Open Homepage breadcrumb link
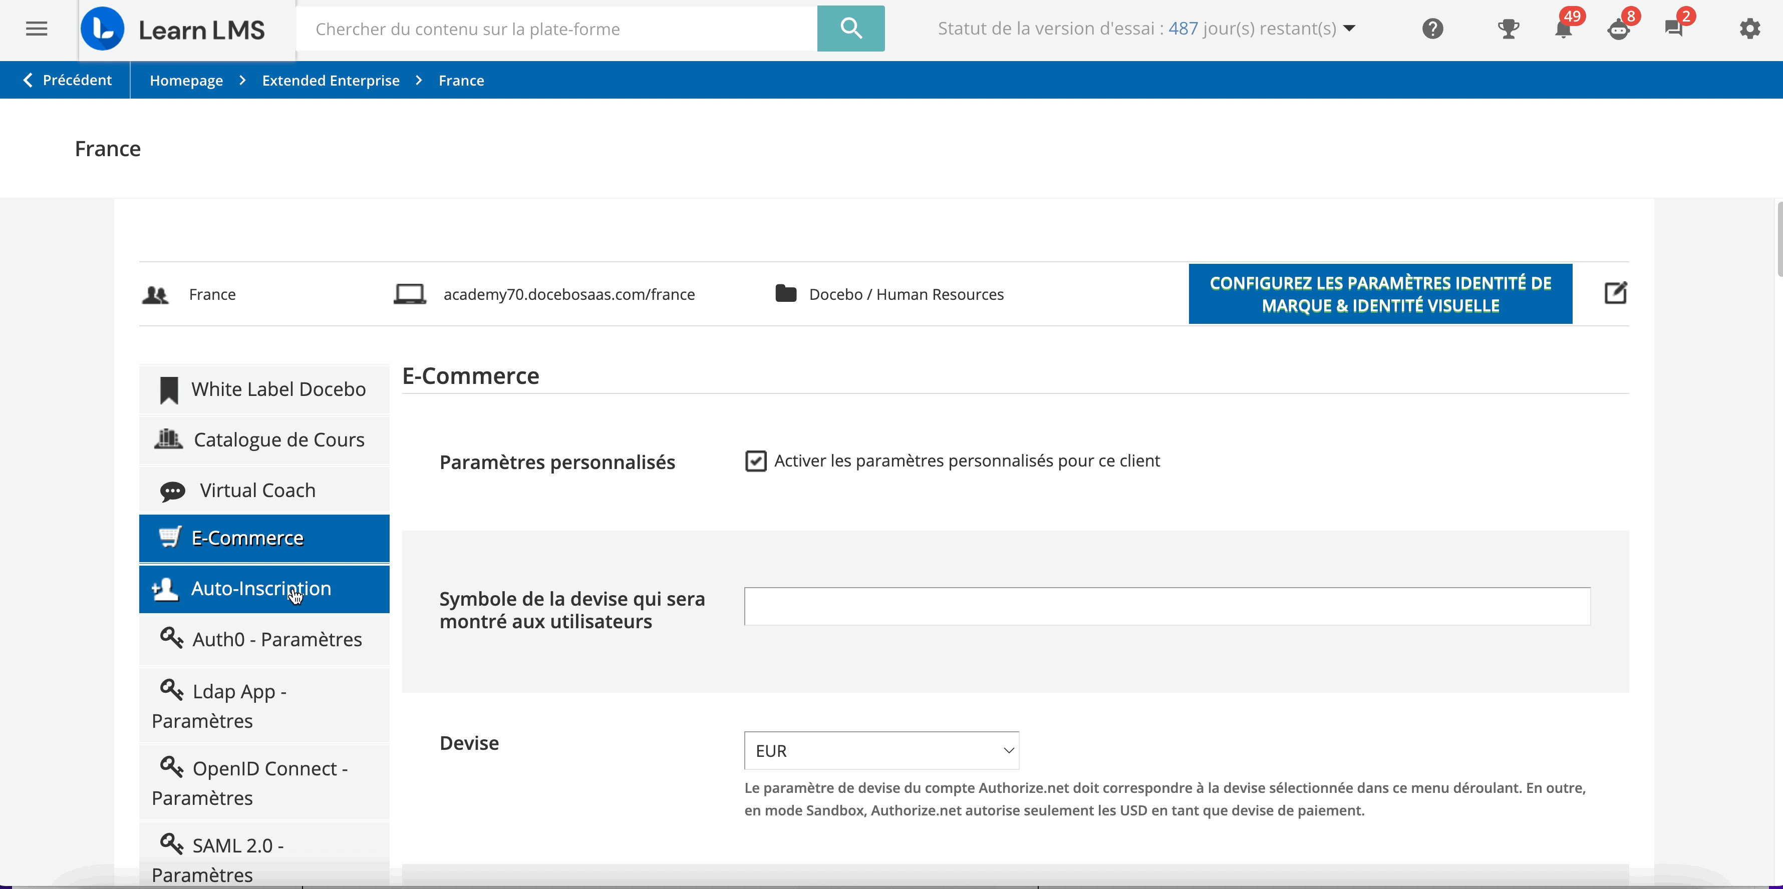This screenshot has width=1783, height=889. 186,80
